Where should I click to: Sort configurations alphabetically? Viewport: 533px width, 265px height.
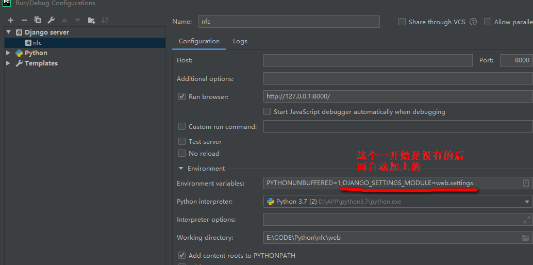[x=105, y=20]
